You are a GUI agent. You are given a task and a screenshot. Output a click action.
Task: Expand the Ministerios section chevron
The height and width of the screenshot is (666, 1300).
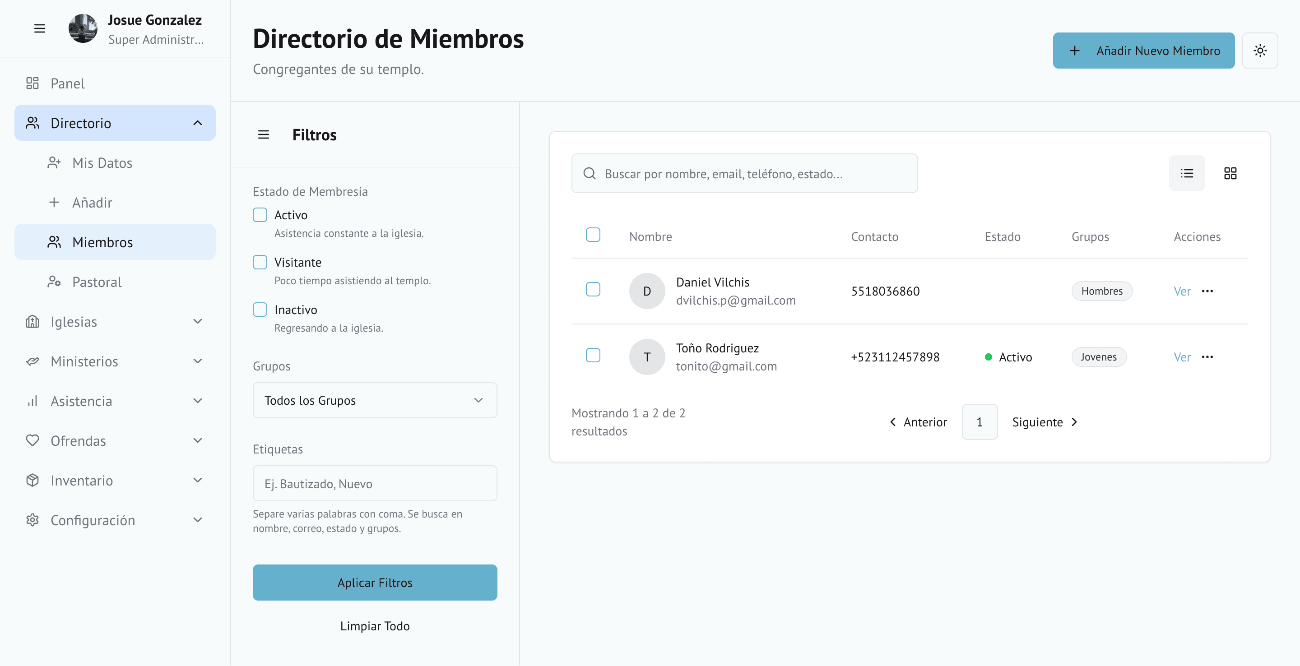click(198, 361)
